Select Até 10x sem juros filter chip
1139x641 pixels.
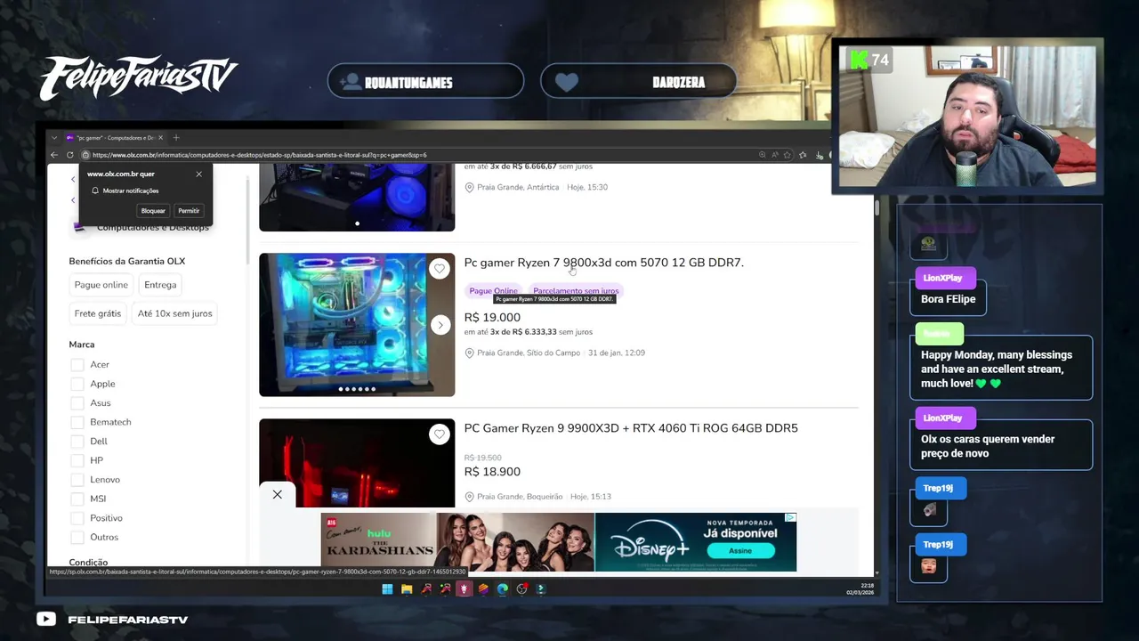(175, 313)
